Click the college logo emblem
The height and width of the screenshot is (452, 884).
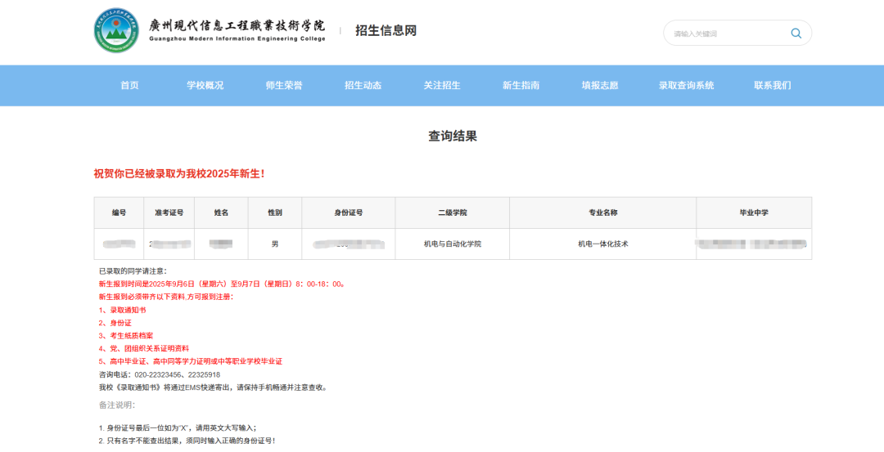pos(116,30)
